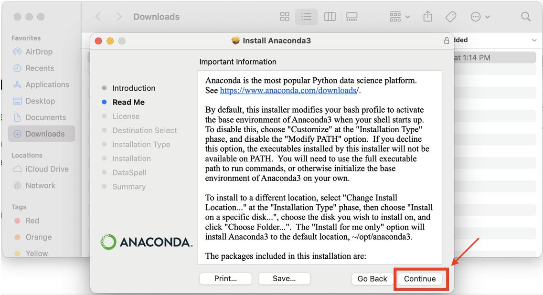Switch Finder to list view
The image size is (543, 295).
point(306,17)
